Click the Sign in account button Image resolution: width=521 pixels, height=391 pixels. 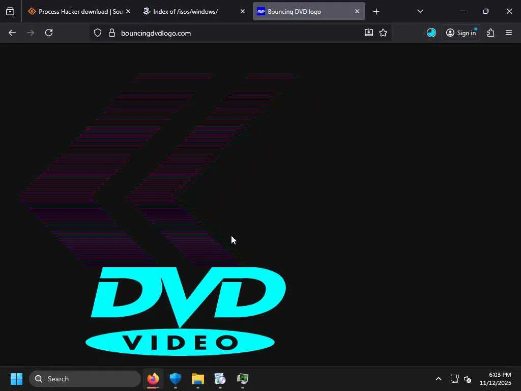click(x=461, y=33)
